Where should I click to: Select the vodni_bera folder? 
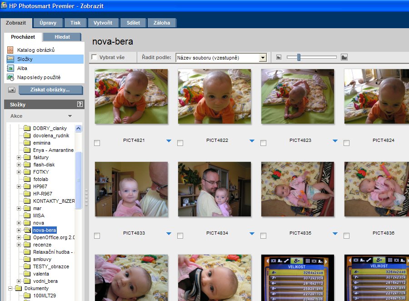click(x=45, y=281)
